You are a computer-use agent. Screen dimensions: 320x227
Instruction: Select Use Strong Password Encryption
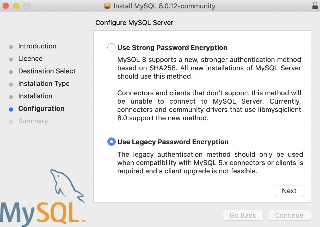(111, 47)
